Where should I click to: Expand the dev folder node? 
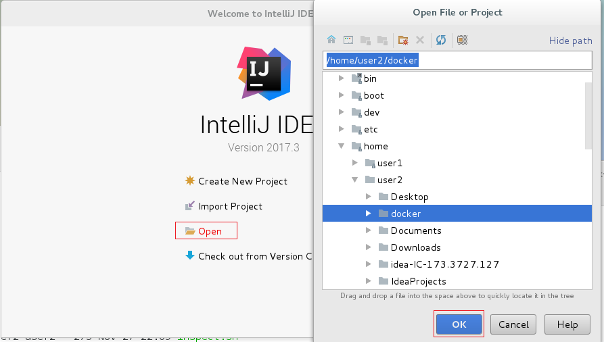342,112
